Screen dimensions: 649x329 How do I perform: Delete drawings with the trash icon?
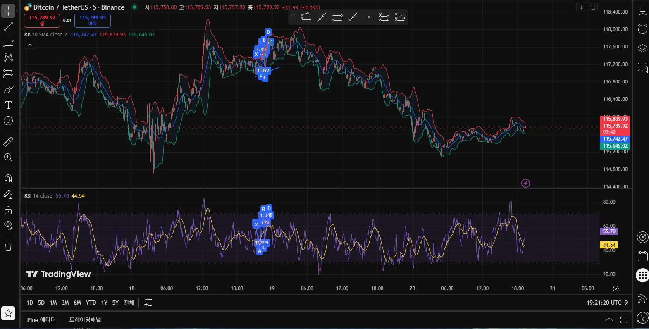click(x=8, y=247)
